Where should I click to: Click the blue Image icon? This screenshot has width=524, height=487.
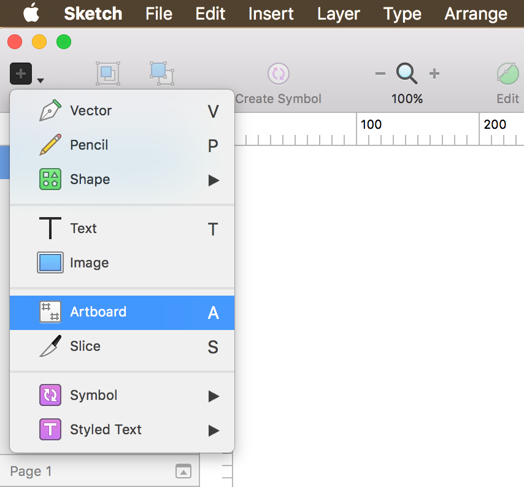click(x=50, y=263)
